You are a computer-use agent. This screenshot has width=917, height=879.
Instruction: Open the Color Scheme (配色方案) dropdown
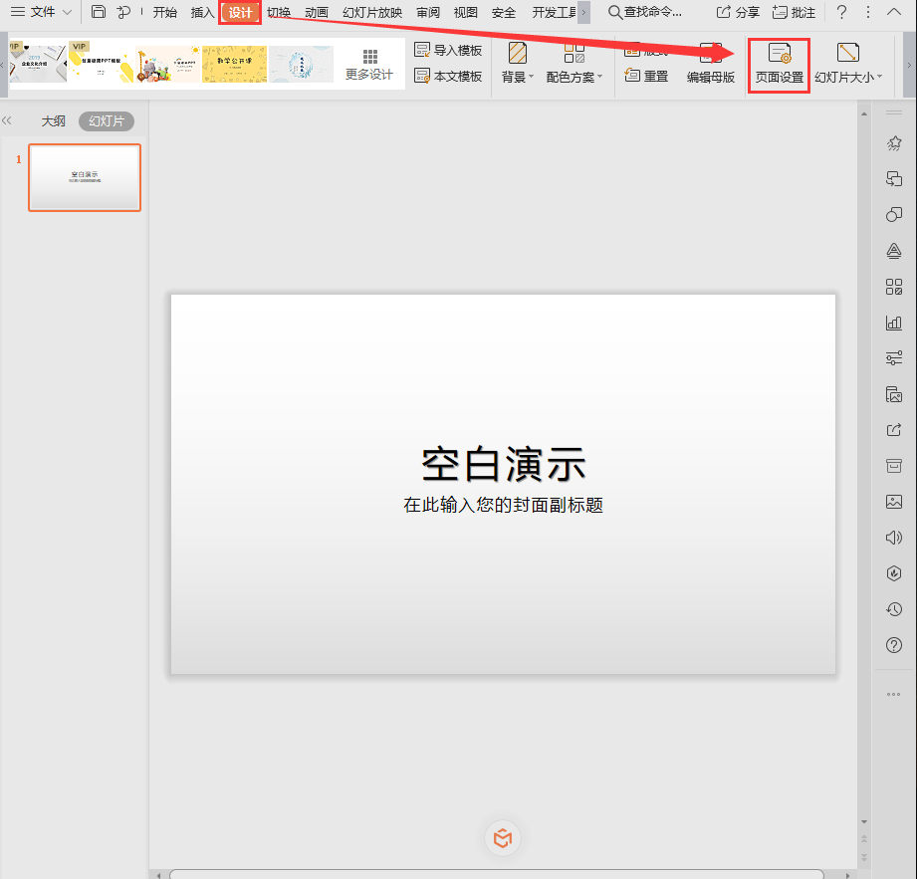click(x=574, y=64)
